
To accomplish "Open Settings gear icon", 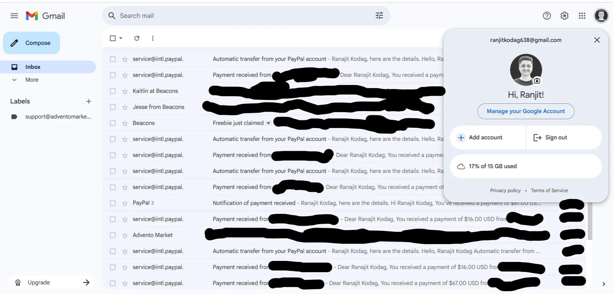I will [564, 16].
